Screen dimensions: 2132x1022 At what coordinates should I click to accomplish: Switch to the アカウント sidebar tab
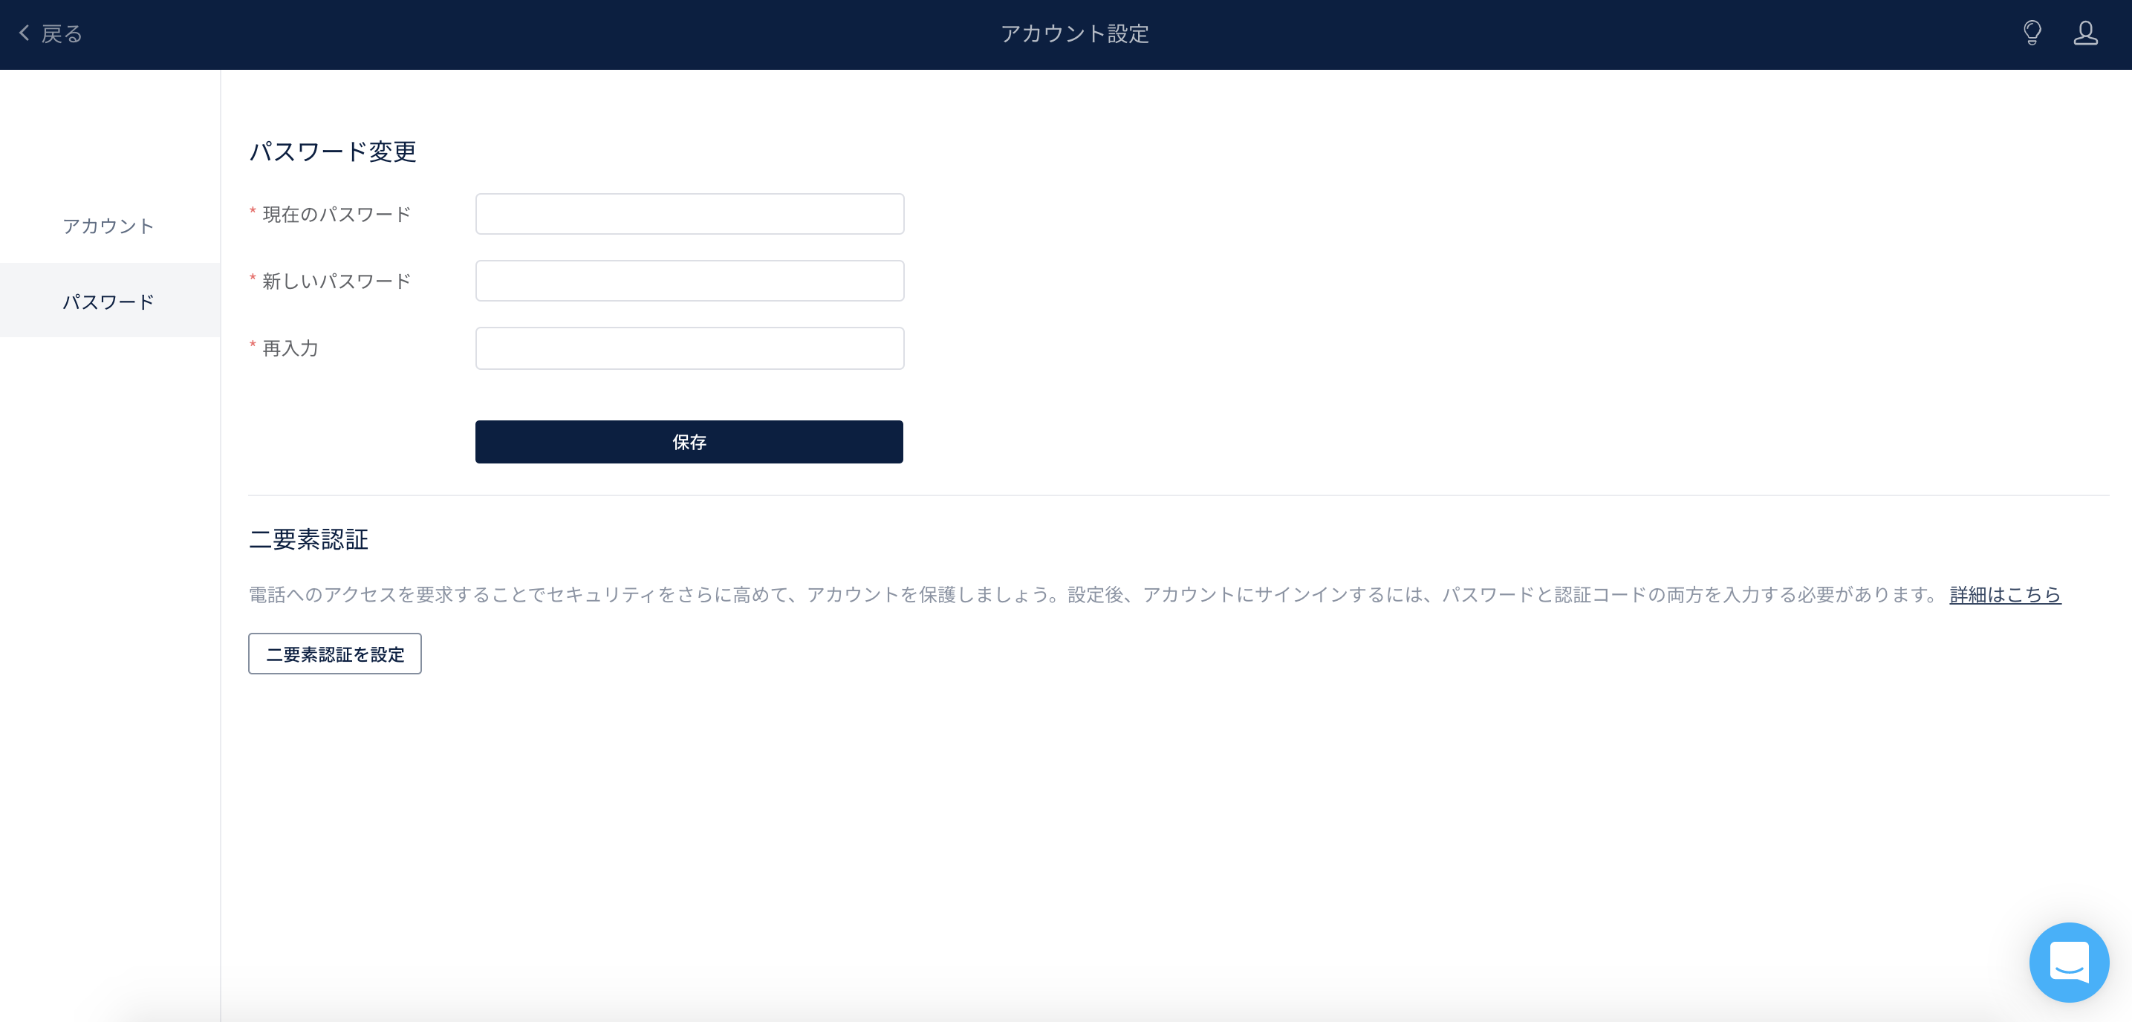(x=108, y=226)
